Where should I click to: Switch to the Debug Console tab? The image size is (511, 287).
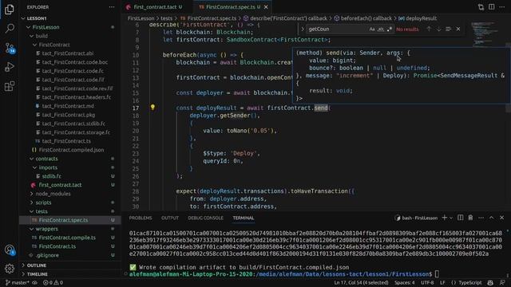[205, 218]
